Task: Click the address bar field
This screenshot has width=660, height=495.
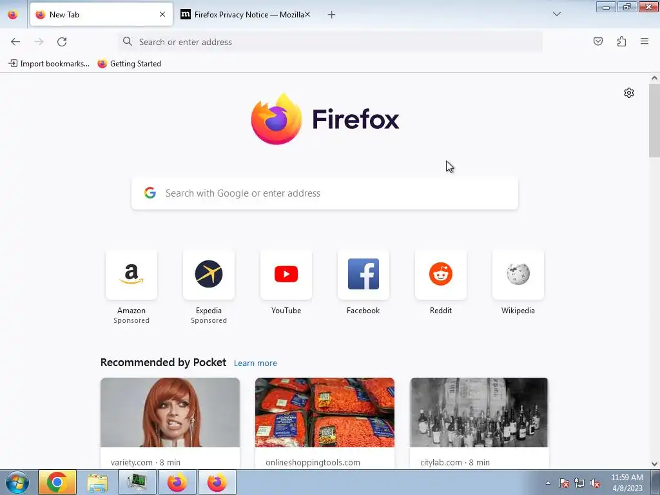Action: click(331, 42)
